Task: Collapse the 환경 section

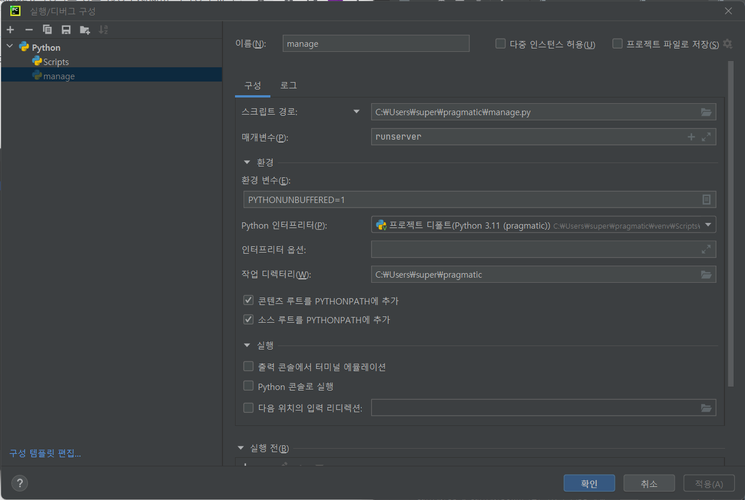Action: pos(247,162)
